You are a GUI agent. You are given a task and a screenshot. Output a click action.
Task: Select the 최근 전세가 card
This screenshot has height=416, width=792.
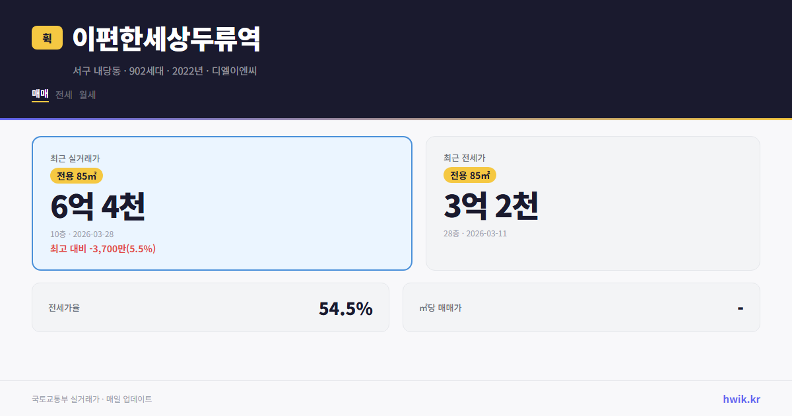coord(593,203)
